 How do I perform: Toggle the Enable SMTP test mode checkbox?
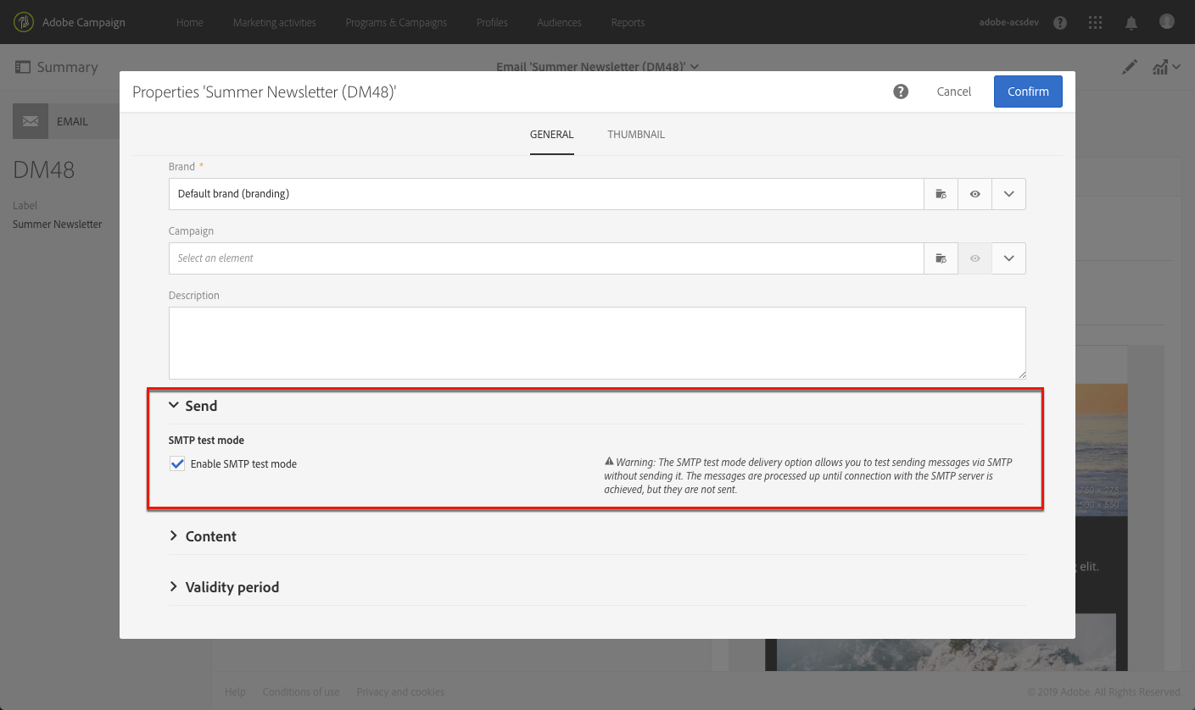pos(177,463)
